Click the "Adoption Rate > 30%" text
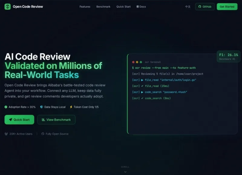 (x=22, y=107)
